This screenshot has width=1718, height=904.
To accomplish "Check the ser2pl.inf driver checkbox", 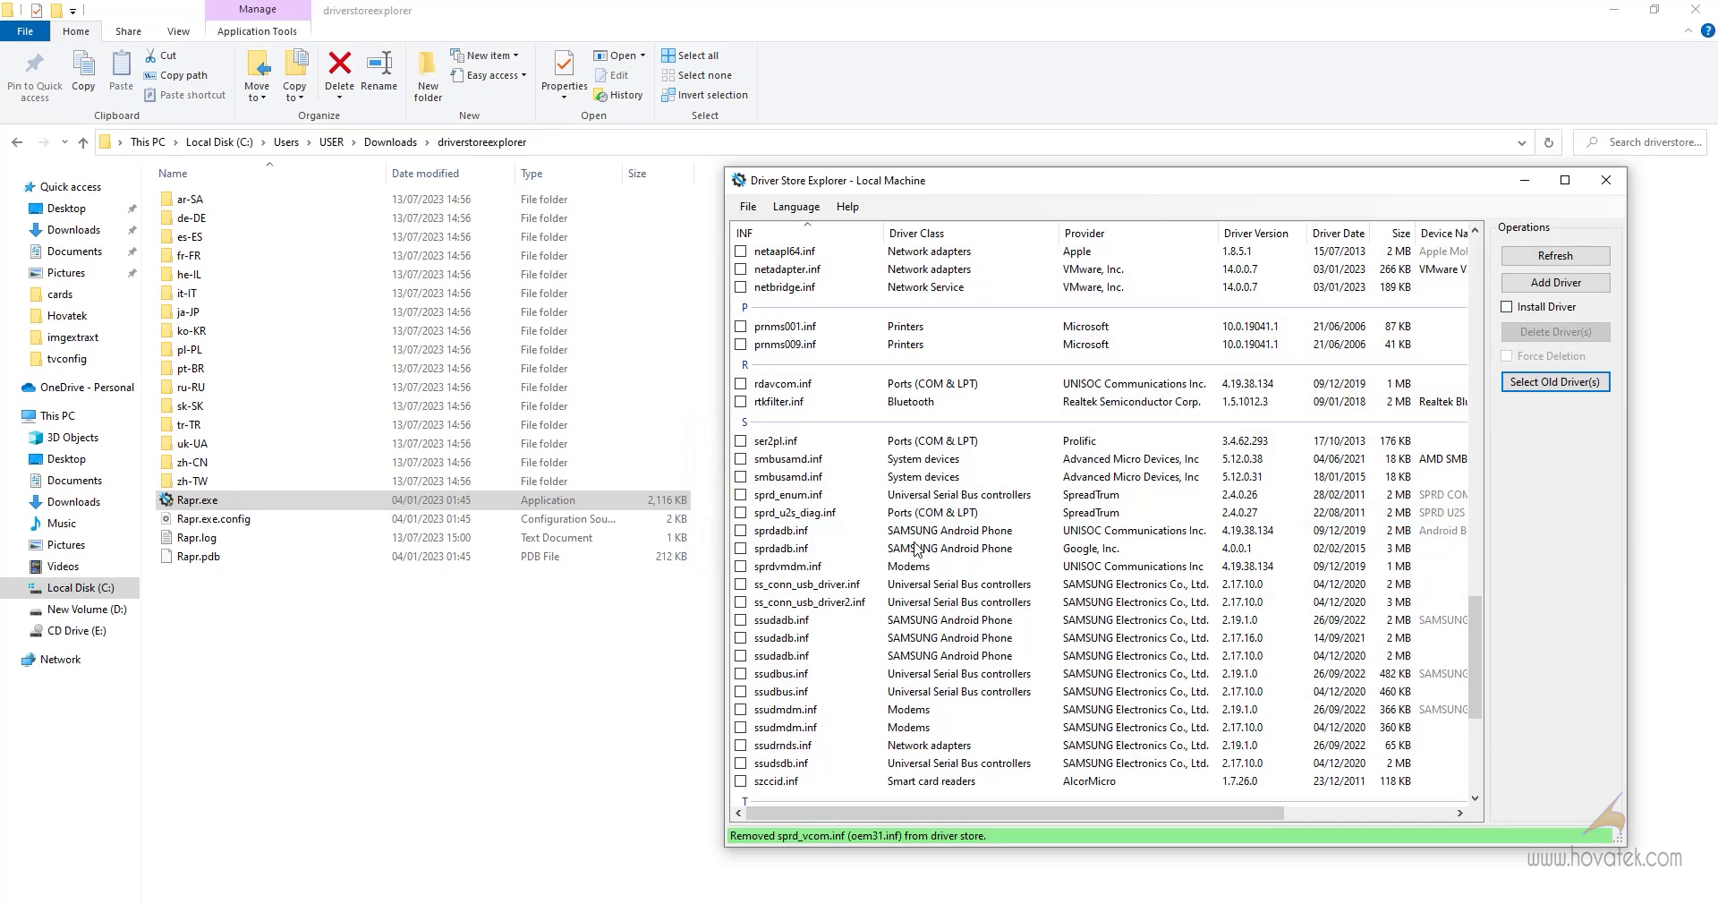I will tap(741, 441).
